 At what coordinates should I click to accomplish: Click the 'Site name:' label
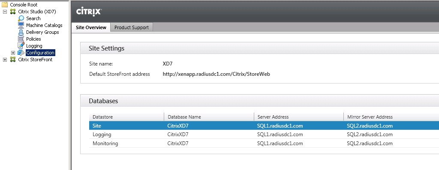[101, 64]
